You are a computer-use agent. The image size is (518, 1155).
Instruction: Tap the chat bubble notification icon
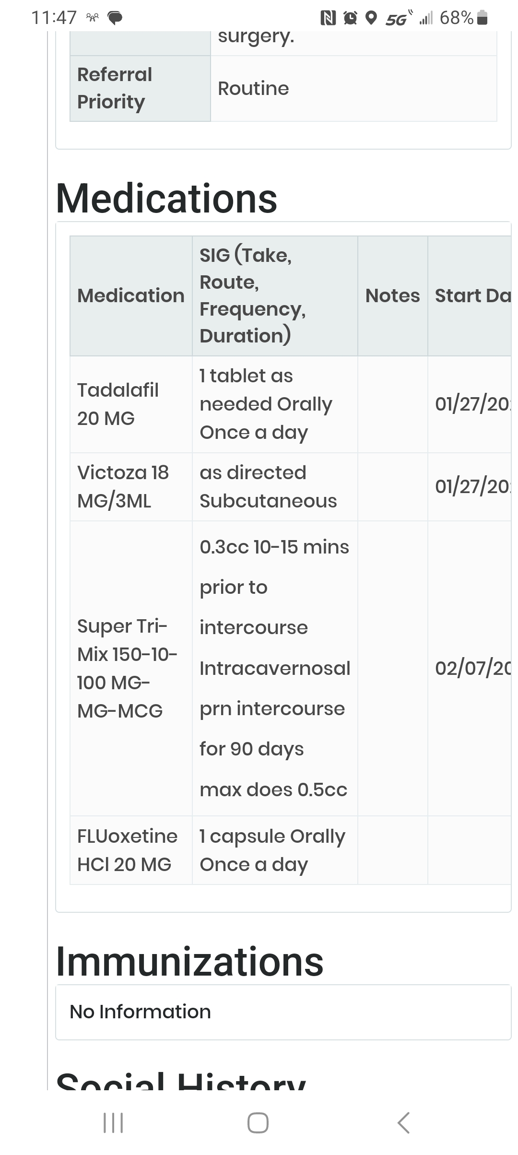click(x=115, y=18)
